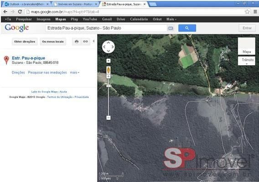
Task: Click Os meus locais button
Action: (x=53, y=42)
